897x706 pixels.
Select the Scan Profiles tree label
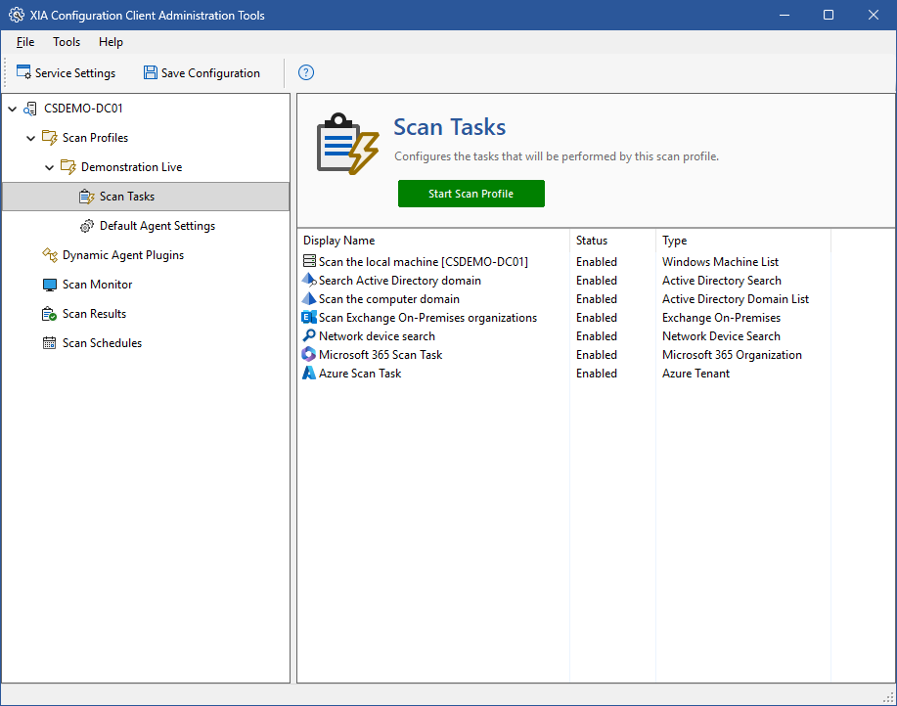(95, 138)
